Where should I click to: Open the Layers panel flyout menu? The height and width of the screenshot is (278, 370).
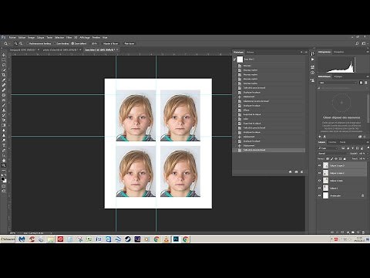click(x=368, y=142)
